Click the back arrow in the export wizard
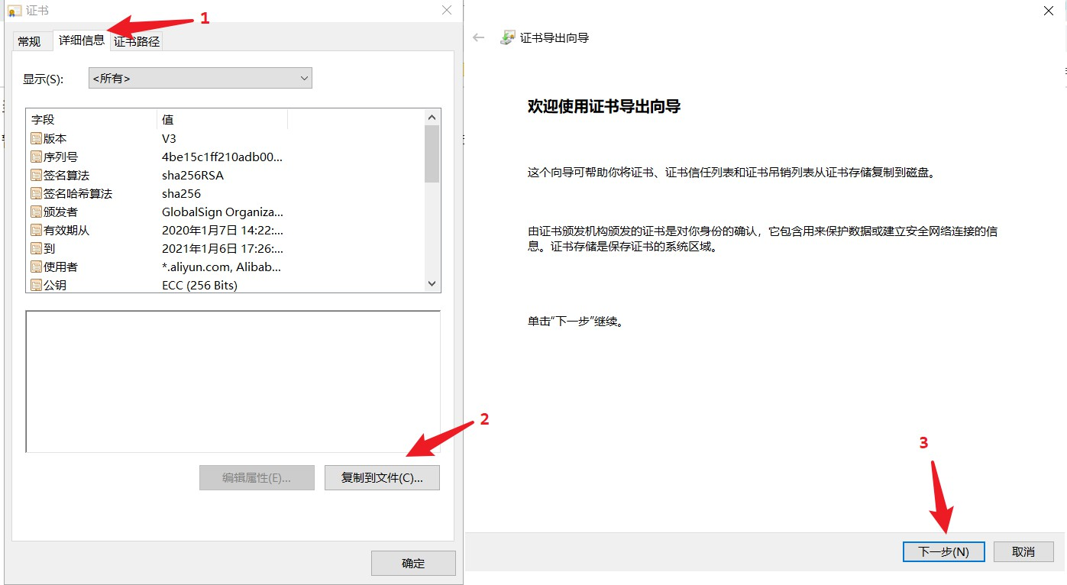Screen dimensions: 1067x585 (477, 36)
